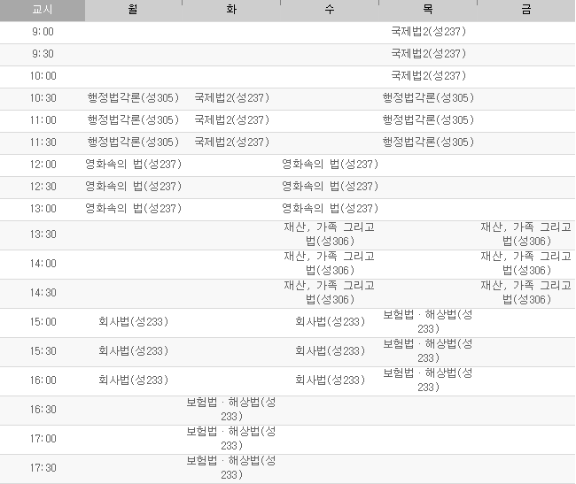Click the 월 day column header
This screenshot has width=576, height=484.
point(133,10)
